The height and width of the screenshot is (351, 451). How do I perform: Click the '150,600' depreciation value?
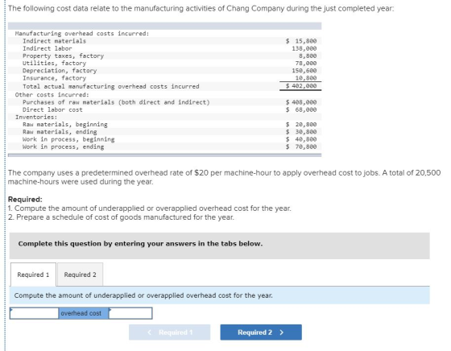tap(304, 70)
